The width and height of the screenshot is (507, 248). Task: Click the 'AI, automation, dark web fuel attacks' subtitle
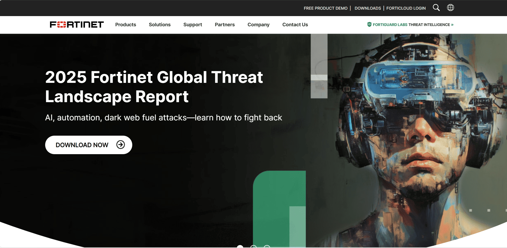[x=164, y=118]
